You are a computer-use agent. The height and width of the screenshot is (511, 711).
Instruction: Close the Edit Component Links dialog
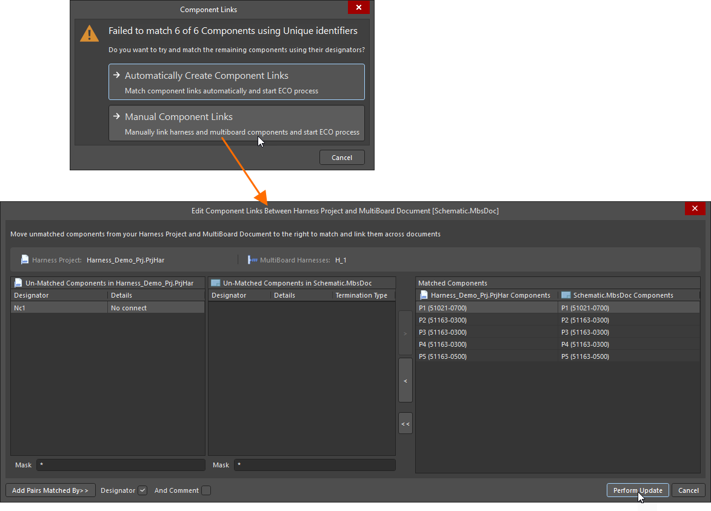tap(695, 209)
